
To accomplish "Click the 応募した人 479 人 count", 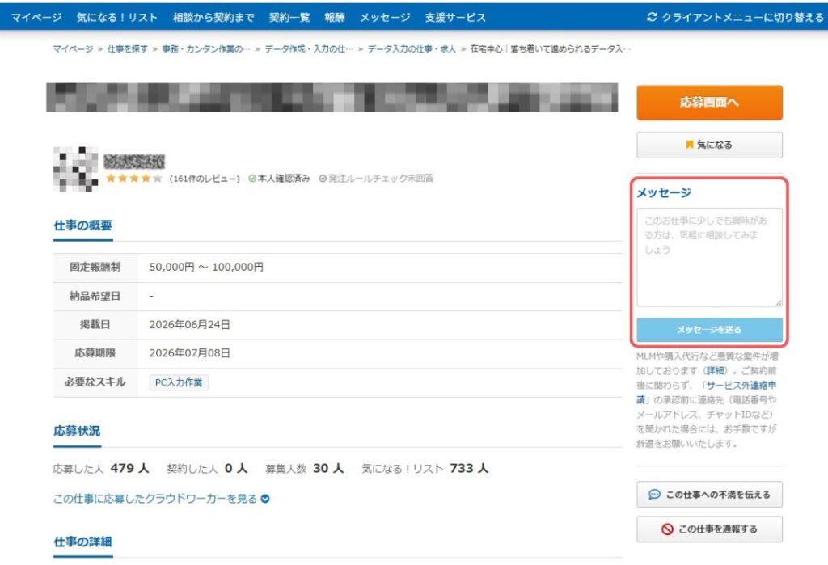I will click(101, 468).
